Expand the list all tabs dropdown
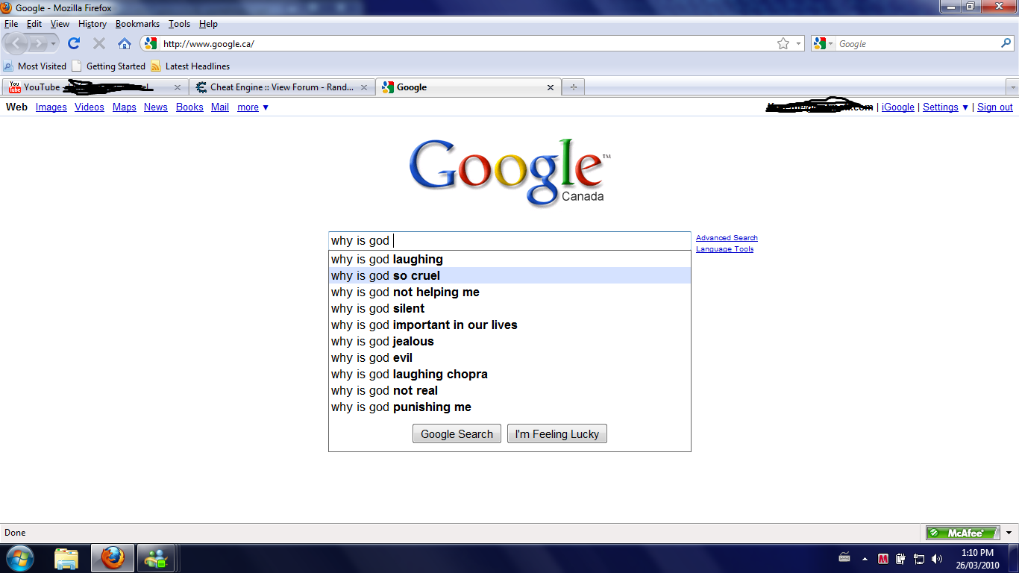Viewport: 1019px width, 573px height. [x=1012, y=87]
